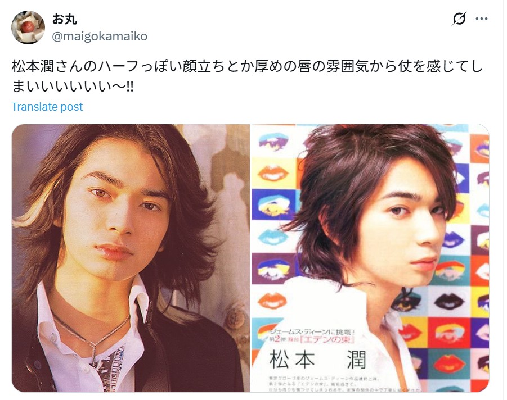Click the 松本 潤 name caption in the magazine image
507x400 pixels.
coord(317,360)
